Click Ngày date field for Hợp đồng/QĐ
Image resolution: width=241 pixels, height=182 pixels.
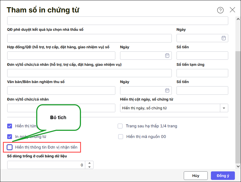click(x=146, y=55)
